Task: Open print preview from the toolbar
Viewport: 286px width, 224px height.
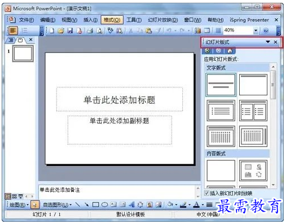Action: (99, 30)
